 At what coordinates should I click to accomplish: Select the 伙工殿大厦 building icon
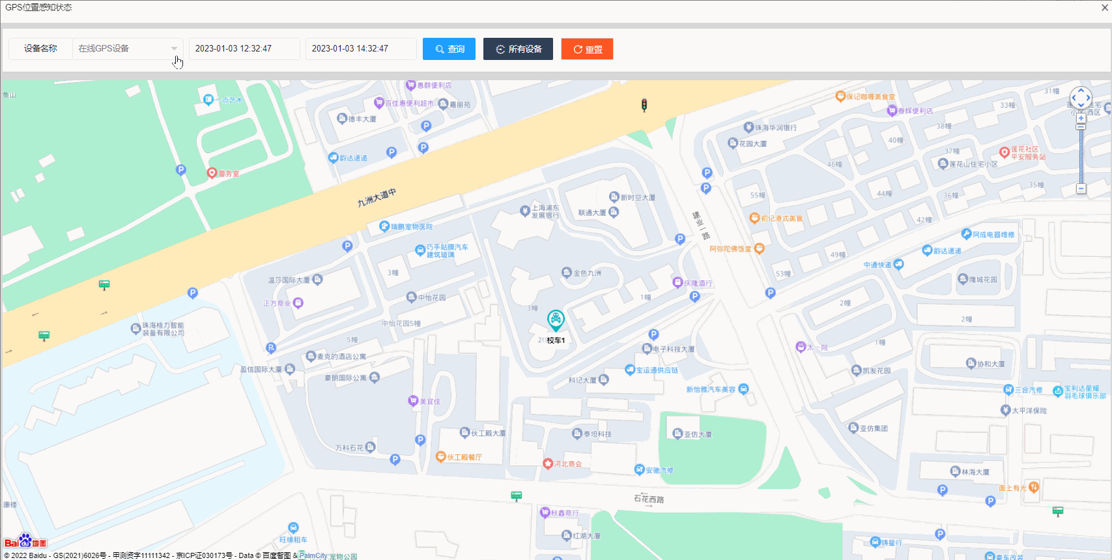[x=465, y=432]
